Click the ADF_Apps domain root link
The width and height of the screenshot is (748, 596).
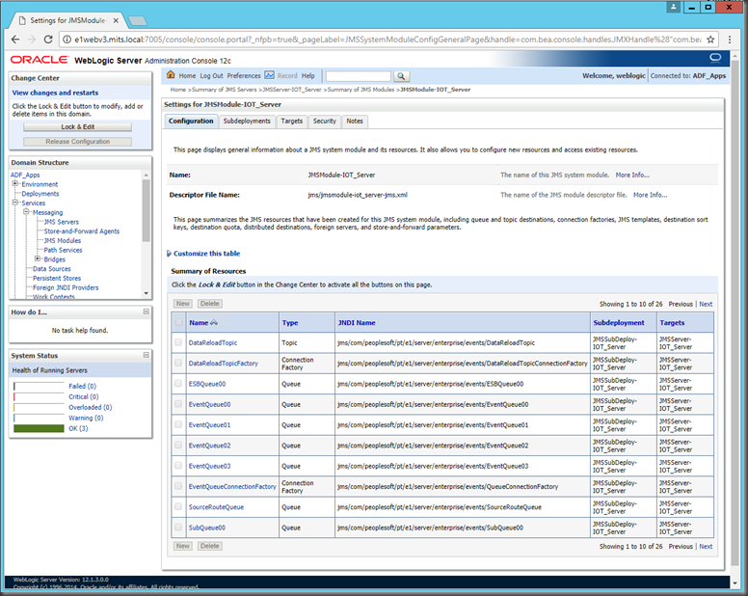[25, 175]
